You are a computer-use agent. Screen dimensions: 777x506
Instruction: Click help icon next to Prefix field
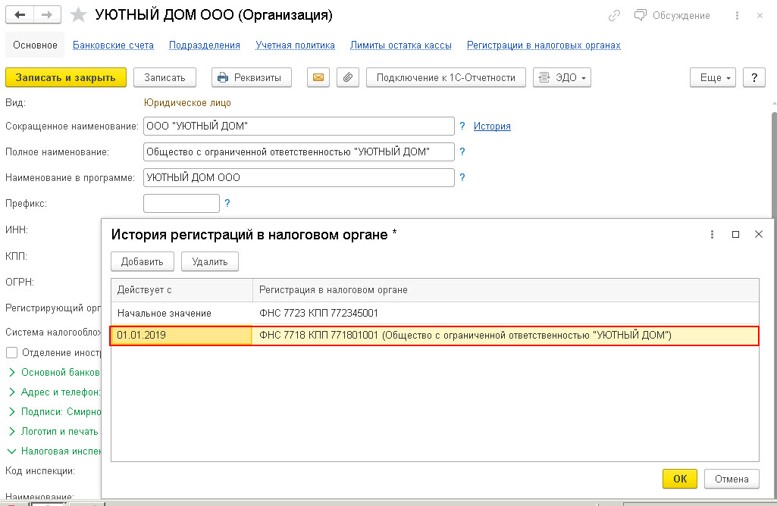pos(227,203)
